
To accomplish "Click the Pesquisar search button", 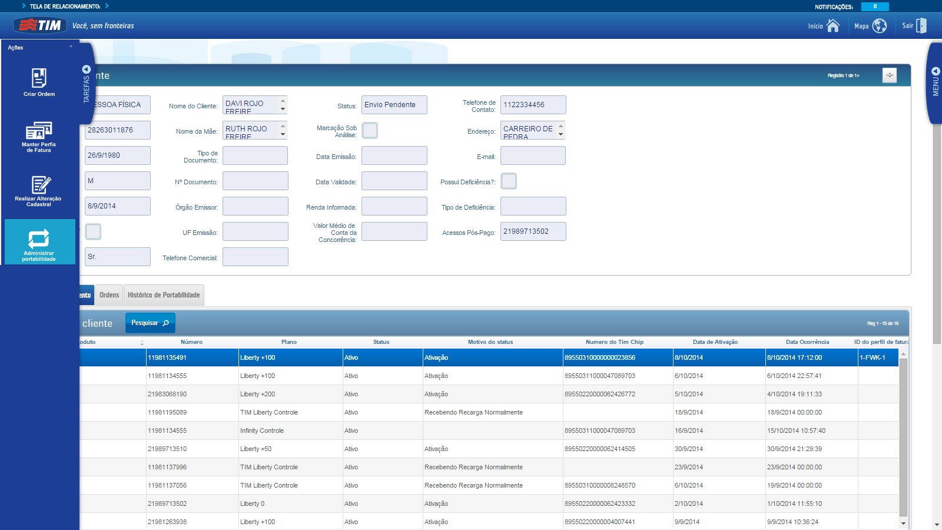I will [x=150, y=323].
